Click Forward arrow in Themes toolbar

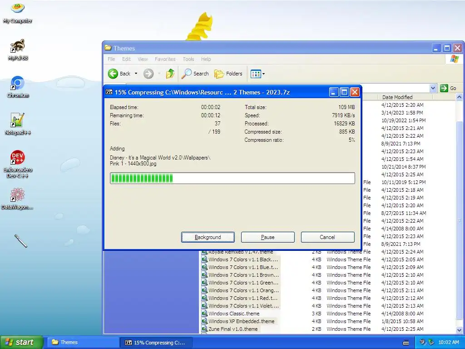pyautogui.click(x=148, y=74)
